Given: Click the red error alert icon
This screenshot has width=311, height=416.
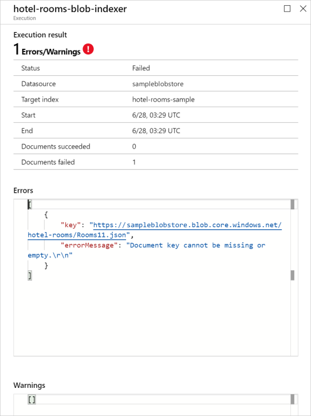Looking at the screenshot, I should click(x=88, y=49).
